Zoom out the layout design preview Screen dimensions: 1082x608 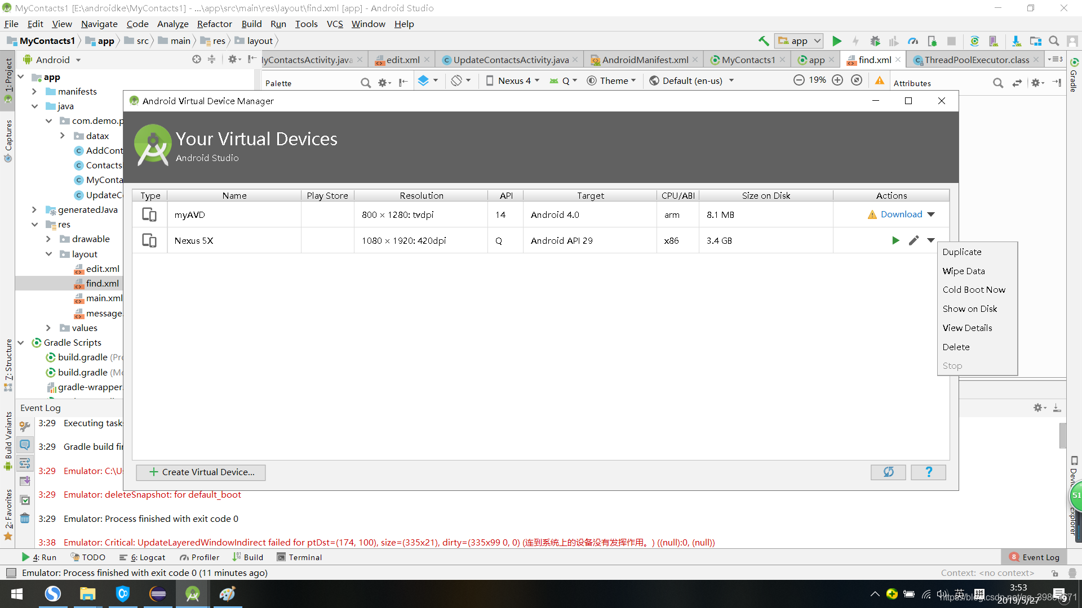(799, 80)
